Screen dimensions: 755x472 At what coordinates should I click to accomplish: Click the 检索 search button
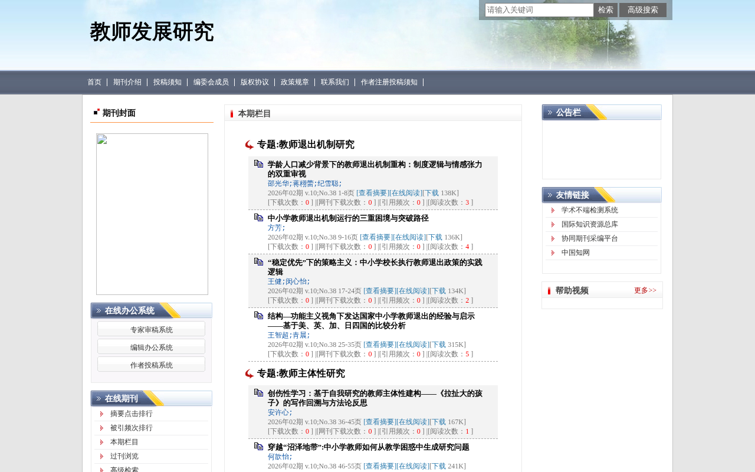pyautogui.click(x=606, y=10)
